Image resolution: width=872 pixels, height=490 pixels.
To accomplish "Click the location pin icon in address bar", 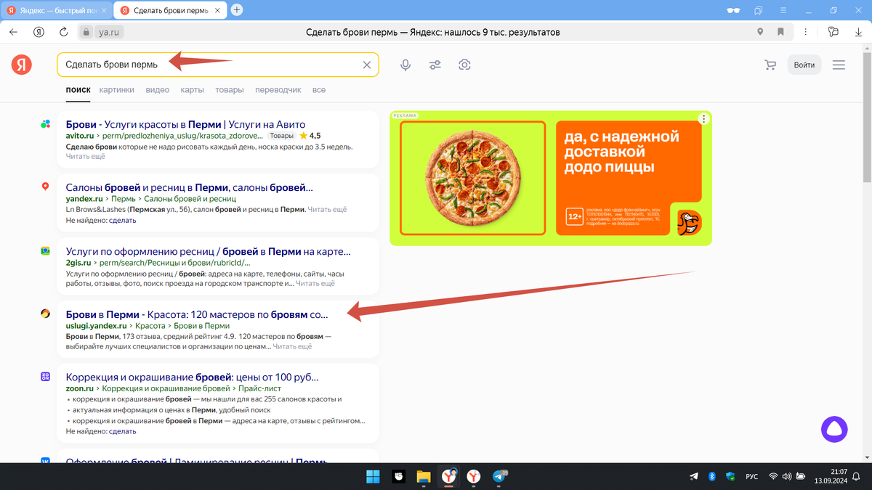I will [760, 32].
